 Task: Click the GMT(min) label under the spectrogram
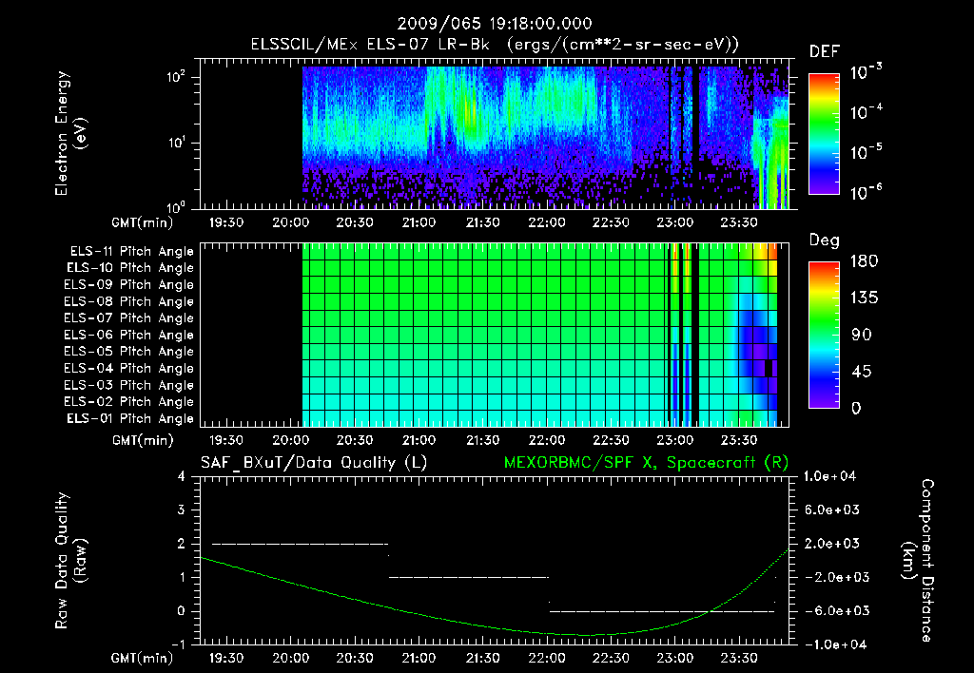point(143,222)
